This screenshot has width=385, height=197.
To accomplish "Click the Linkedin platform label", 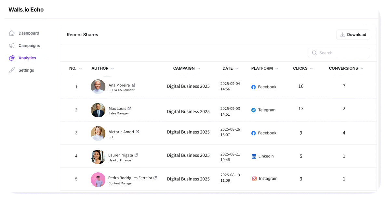I will (266, 156).
